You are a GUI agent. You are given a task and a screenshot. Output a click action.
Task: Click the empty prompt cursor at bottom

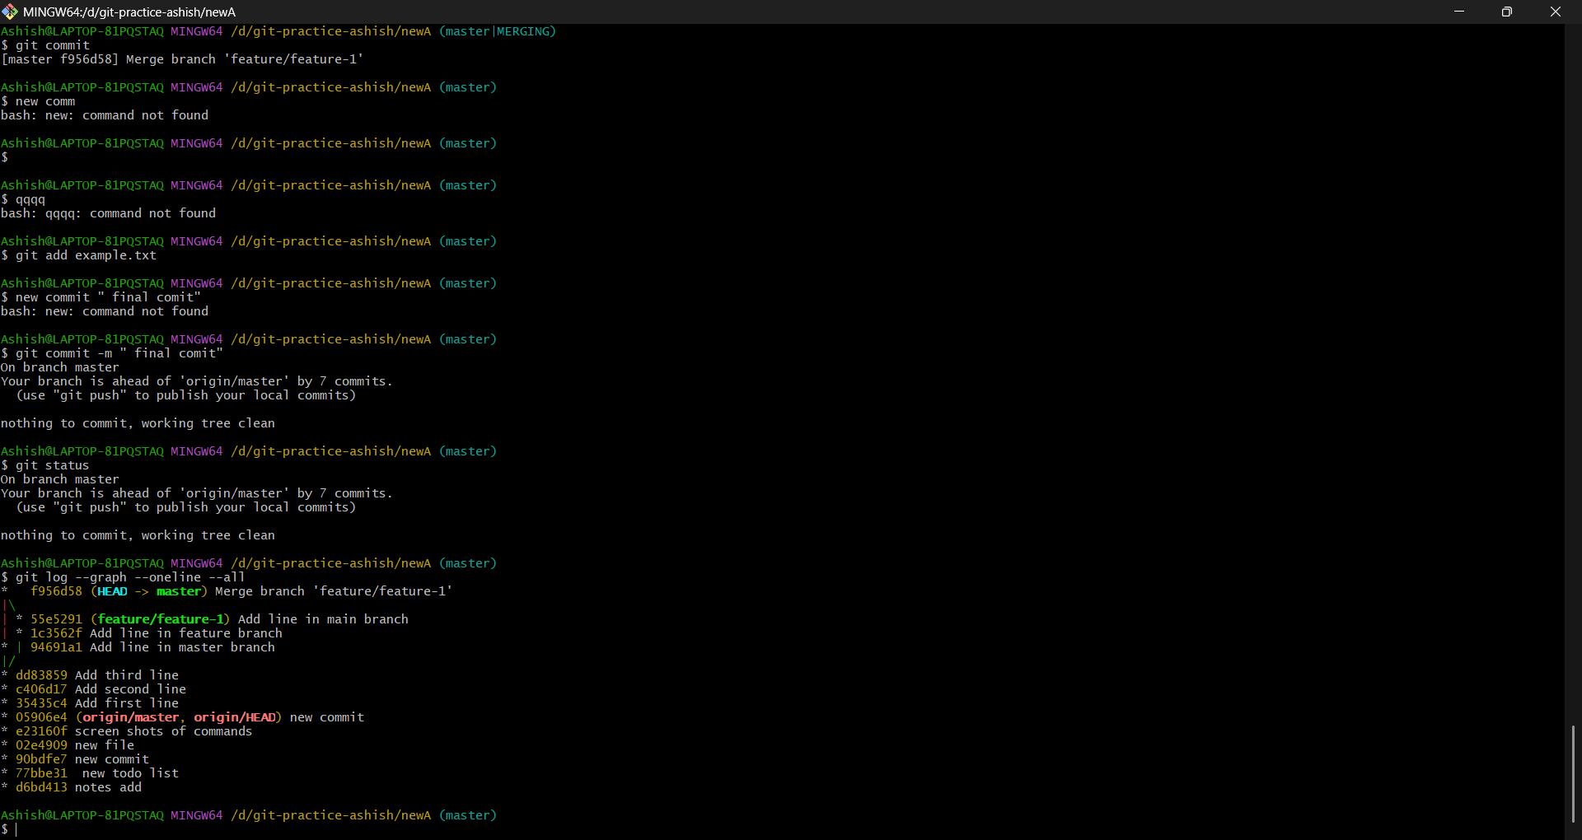click(x=16, y=829)
